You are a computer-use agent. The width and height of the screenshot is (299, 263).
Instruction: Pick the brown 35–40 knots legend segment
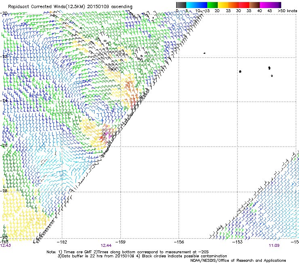(255, 5)
